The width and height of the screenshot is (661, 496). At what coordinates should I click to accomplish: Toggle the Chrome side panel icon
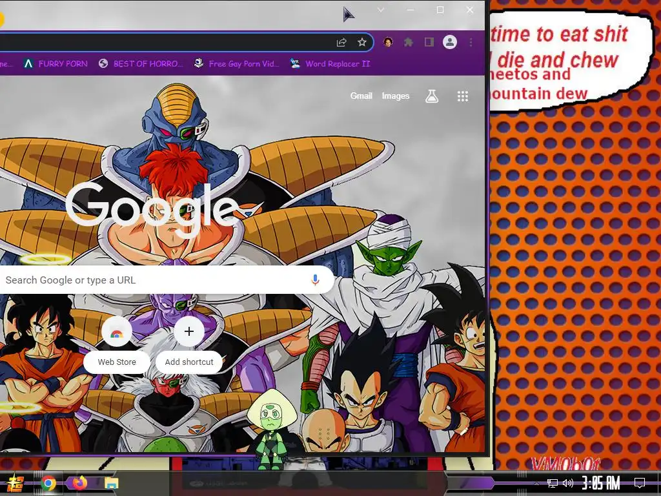(x=429, y=42)
